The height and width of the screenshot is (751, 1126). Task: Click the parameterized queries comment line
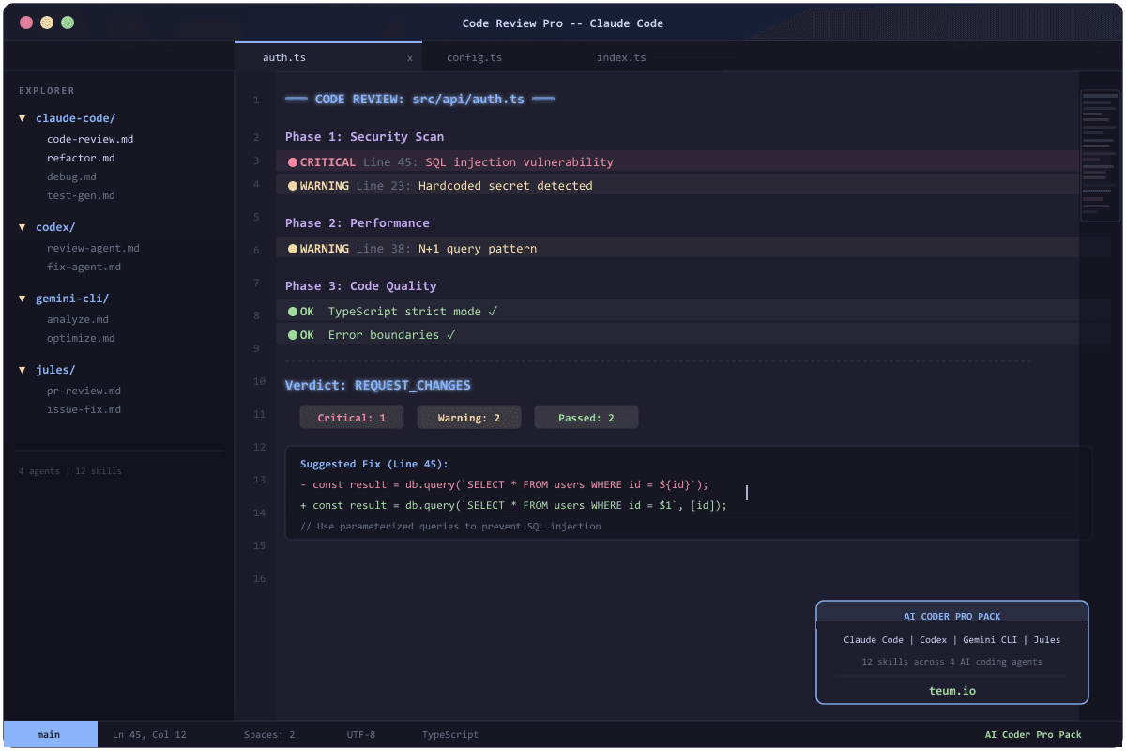(450, 526)
